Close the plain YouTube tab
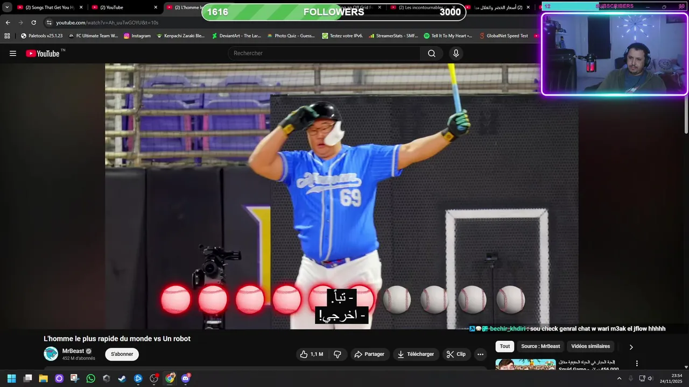689x387 pixels. tap(156, 8)
